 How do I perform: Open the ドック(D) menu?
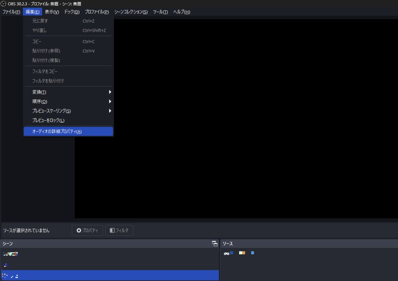pos(72,12)
